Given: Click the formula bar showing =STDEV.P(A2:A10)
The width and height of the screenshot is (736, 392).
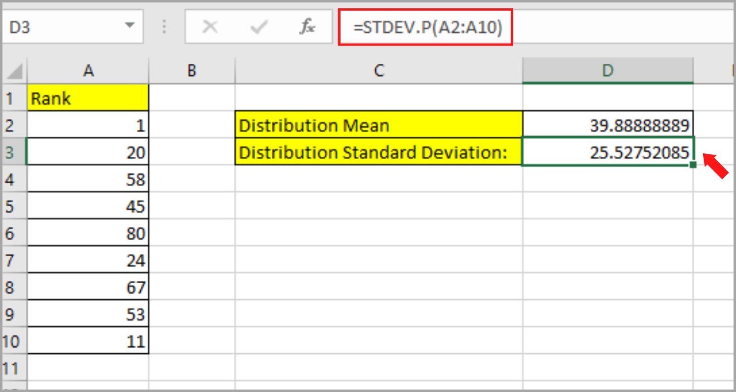Looking at the screenshot, I should (424, 28).
